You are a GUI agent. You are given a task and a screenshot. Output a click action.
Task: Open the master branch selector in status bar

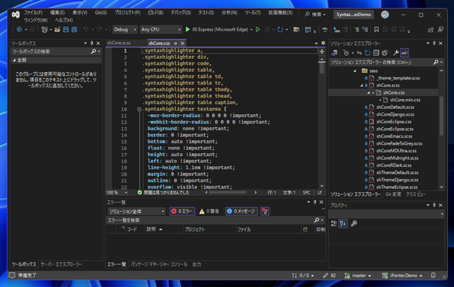pos(359,275)
